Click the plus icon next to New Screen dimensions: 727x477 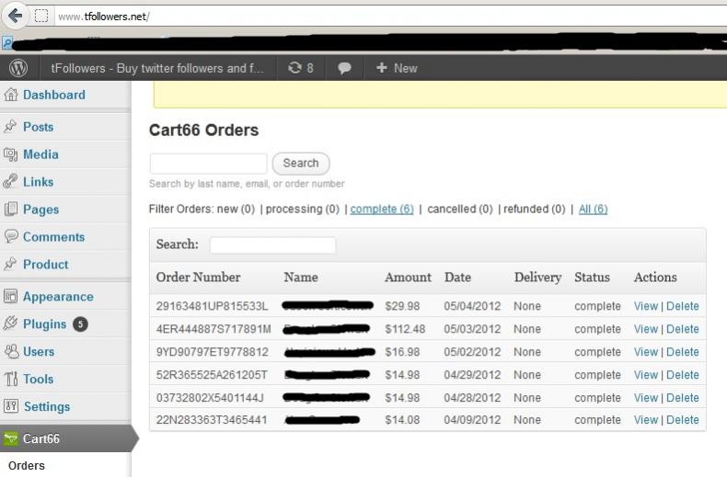[x=382, y=68]
